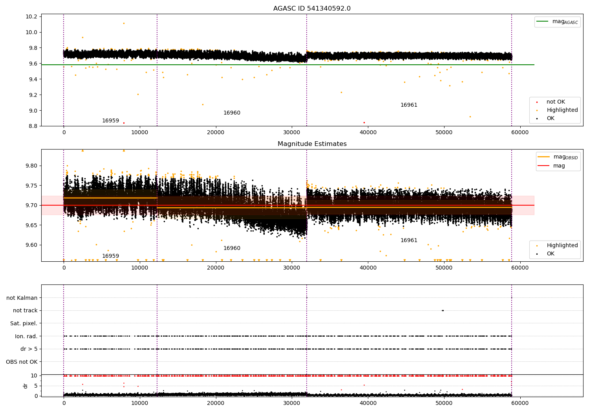589x412 pixels.
Task: Click the 10.0 y-axis tick label
Action: tap(31, 32)
